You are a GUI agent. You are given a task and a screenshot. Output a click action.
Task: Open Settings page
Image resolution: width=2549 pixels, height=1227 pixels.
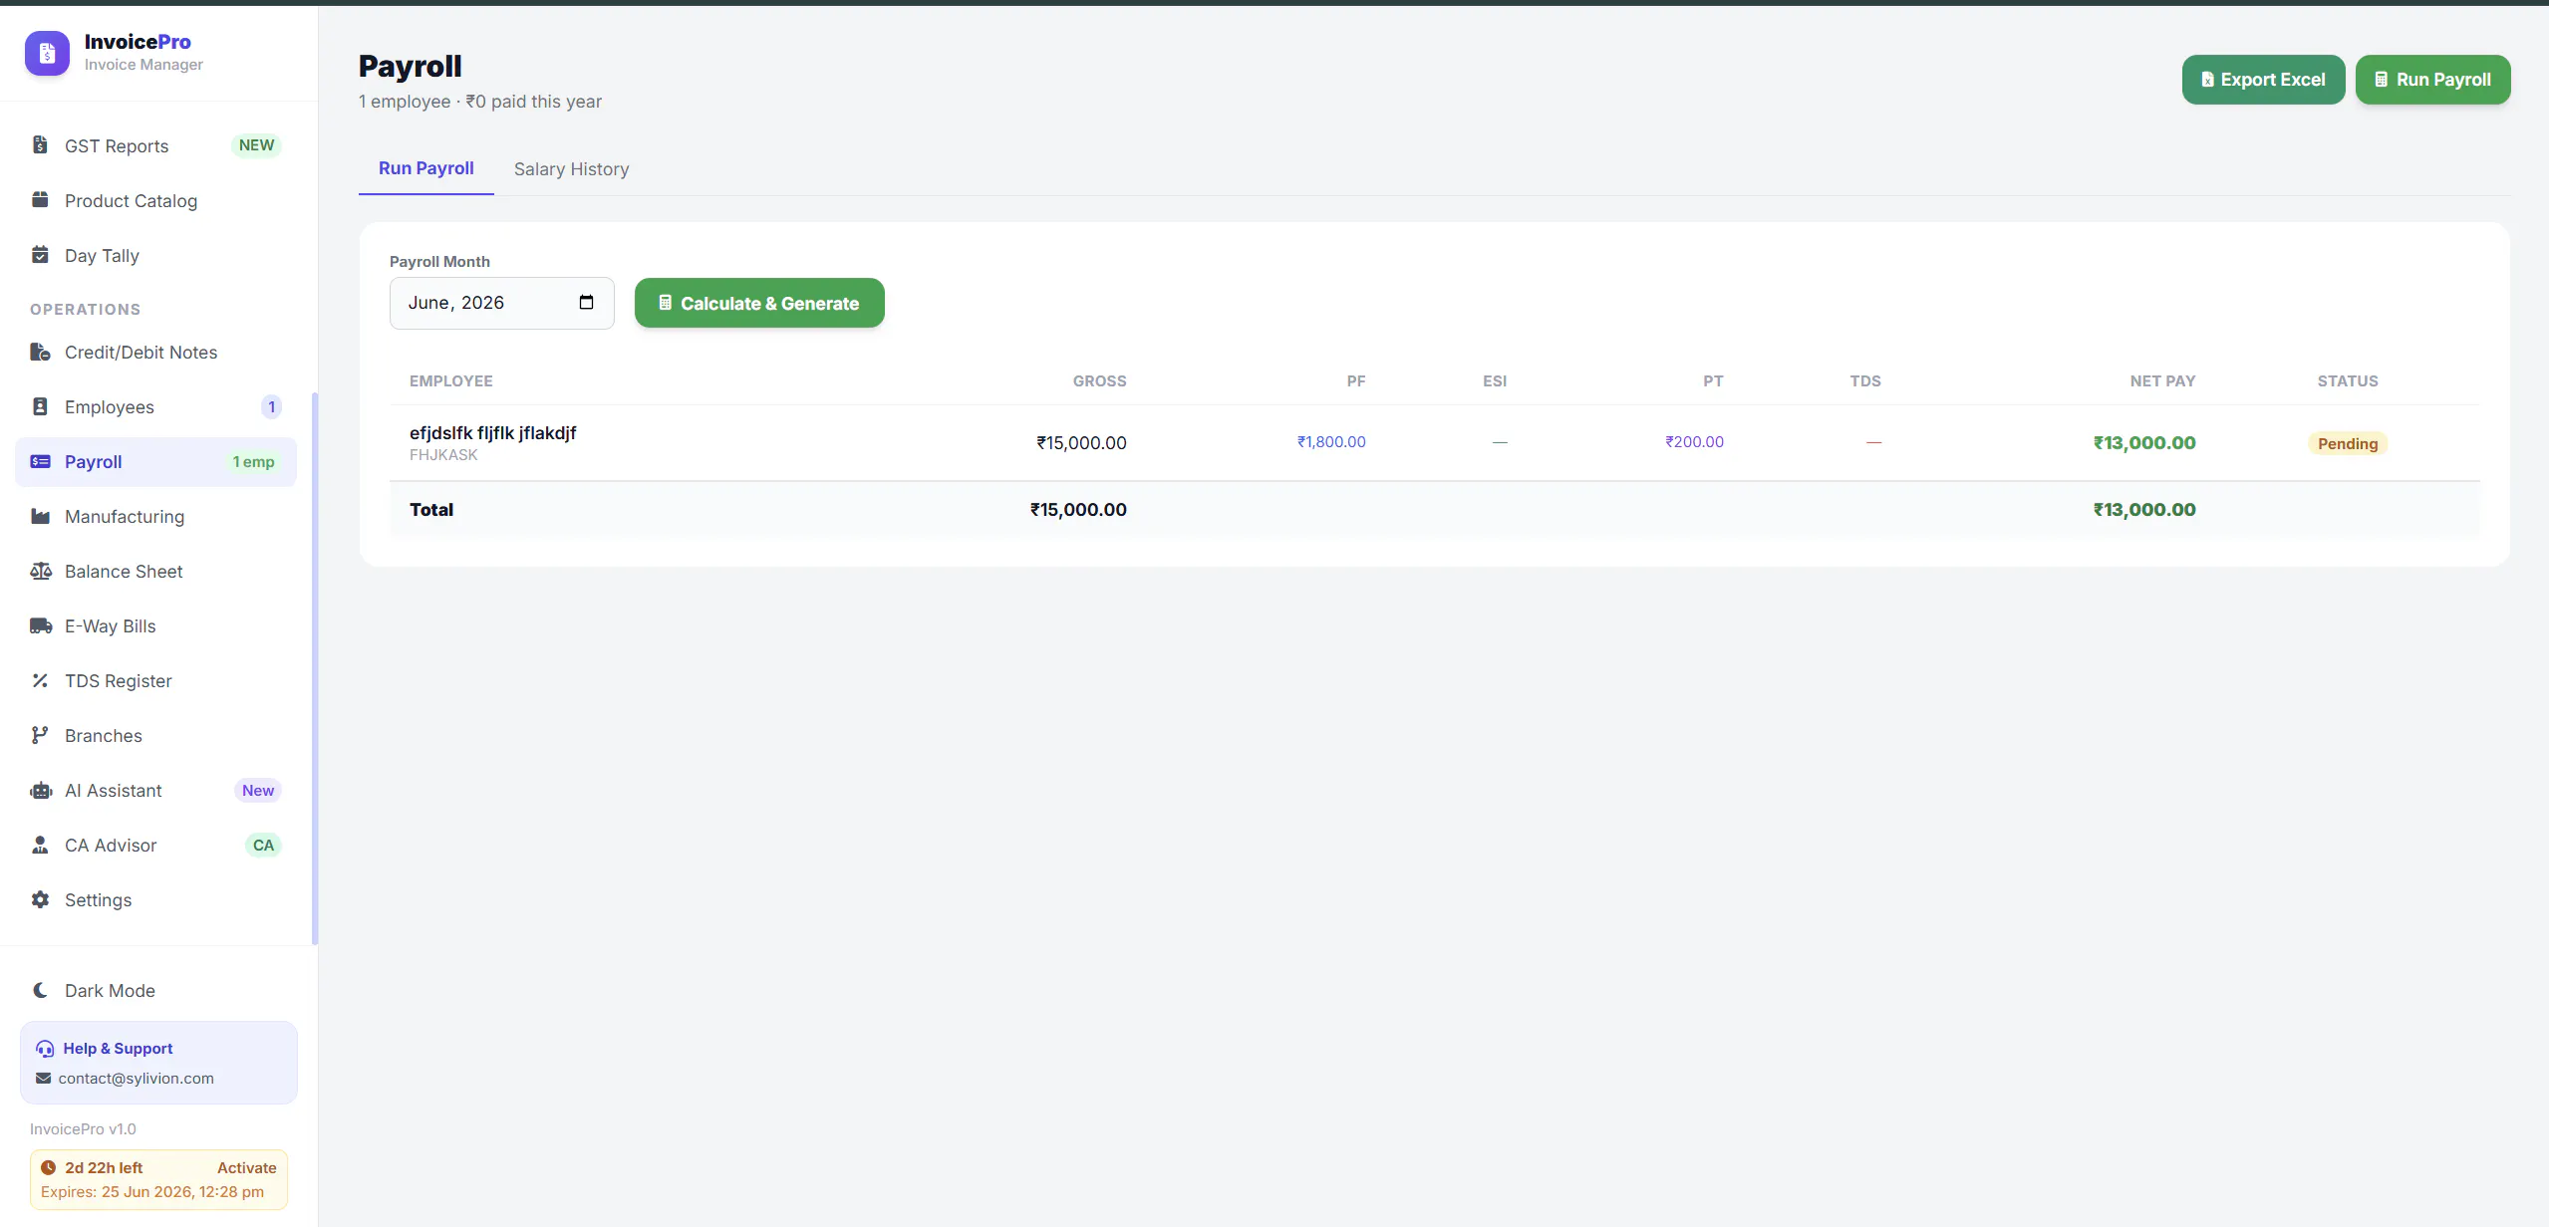pos(156,899)
